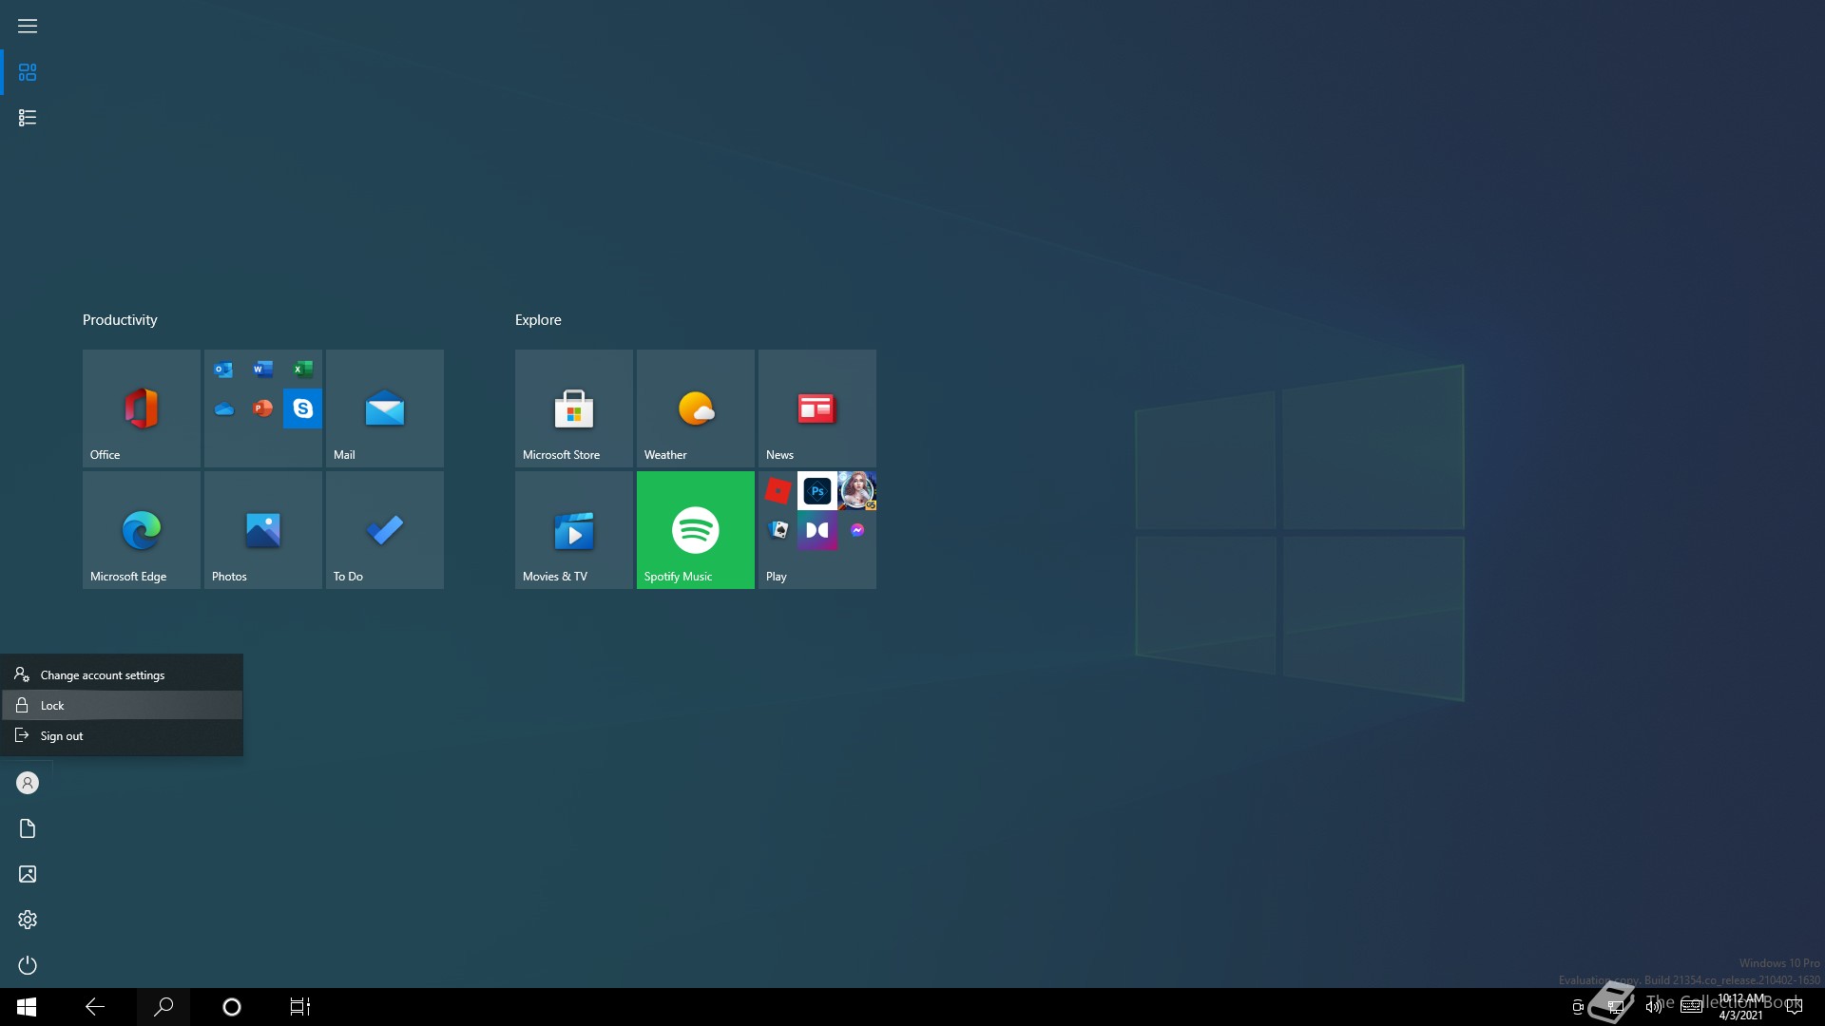Open Skype in the Office folder tile
Image resolution: width=1825 pixels, height=1026 pixels.
(303, 408)
